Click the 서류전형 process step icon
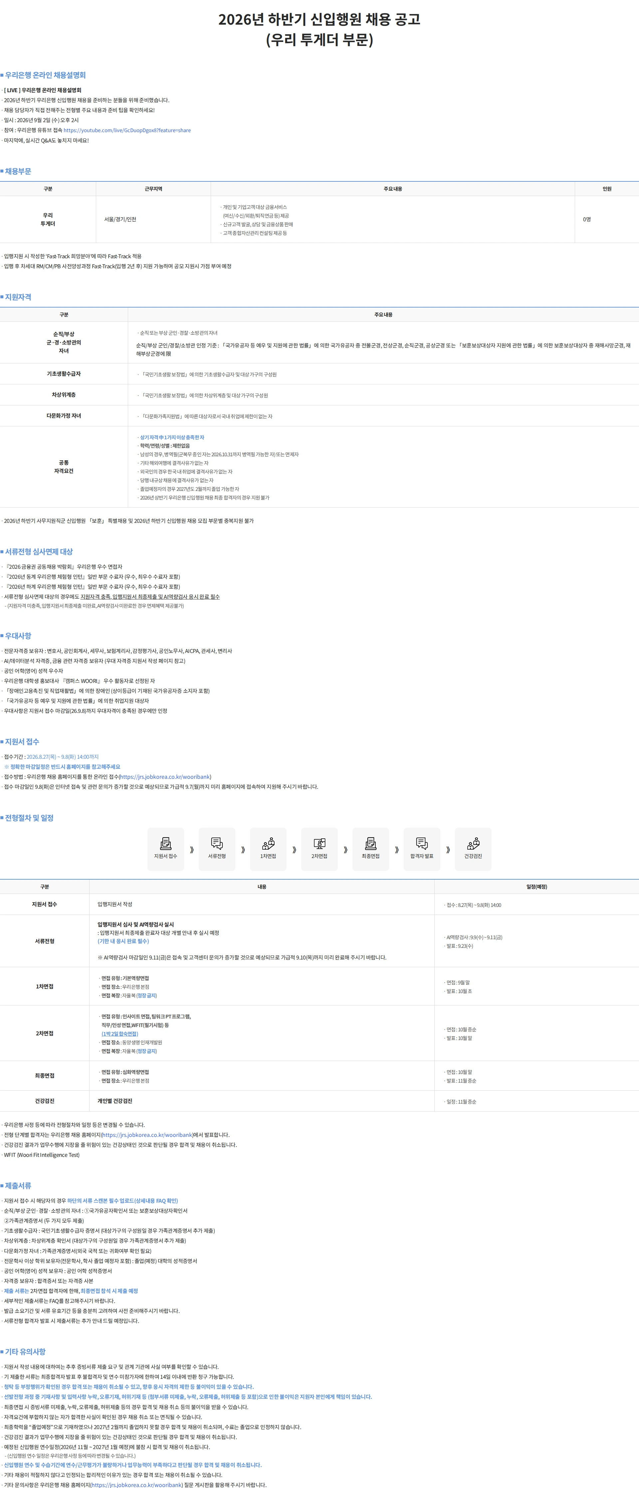This screenshot has height=1488, width=639. tap(217, 849)
